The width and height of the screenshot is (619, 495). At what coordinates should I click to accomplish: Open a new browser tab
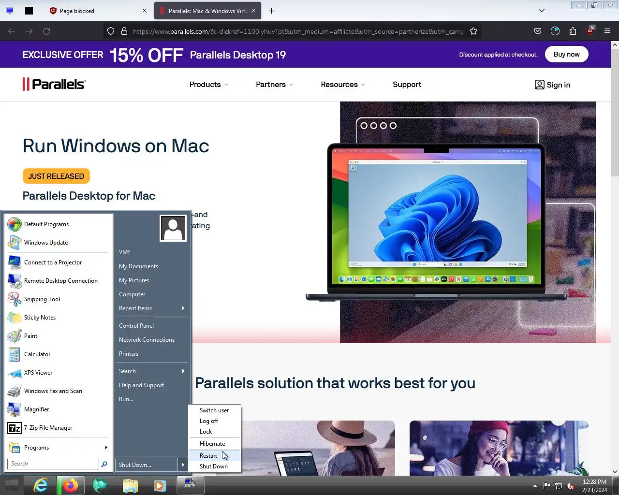(x=271, y=11)
